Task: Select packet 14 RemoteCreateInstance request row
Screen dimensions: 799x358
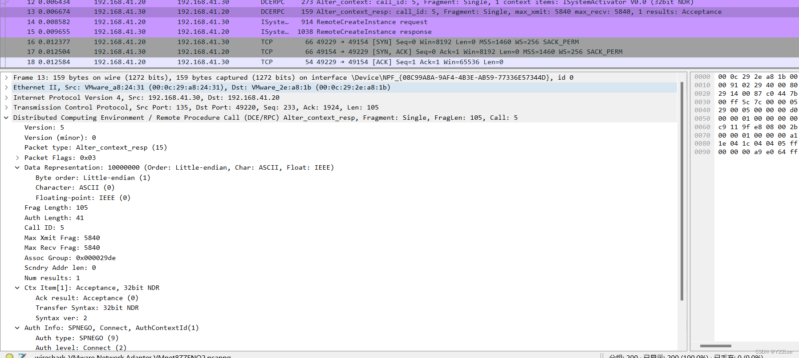Action: pyautogui.click(x=399, y=22)
